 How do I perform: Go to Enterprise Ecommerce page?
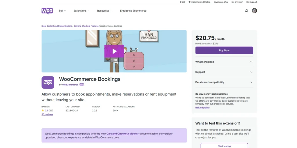(x=133, y=11)
